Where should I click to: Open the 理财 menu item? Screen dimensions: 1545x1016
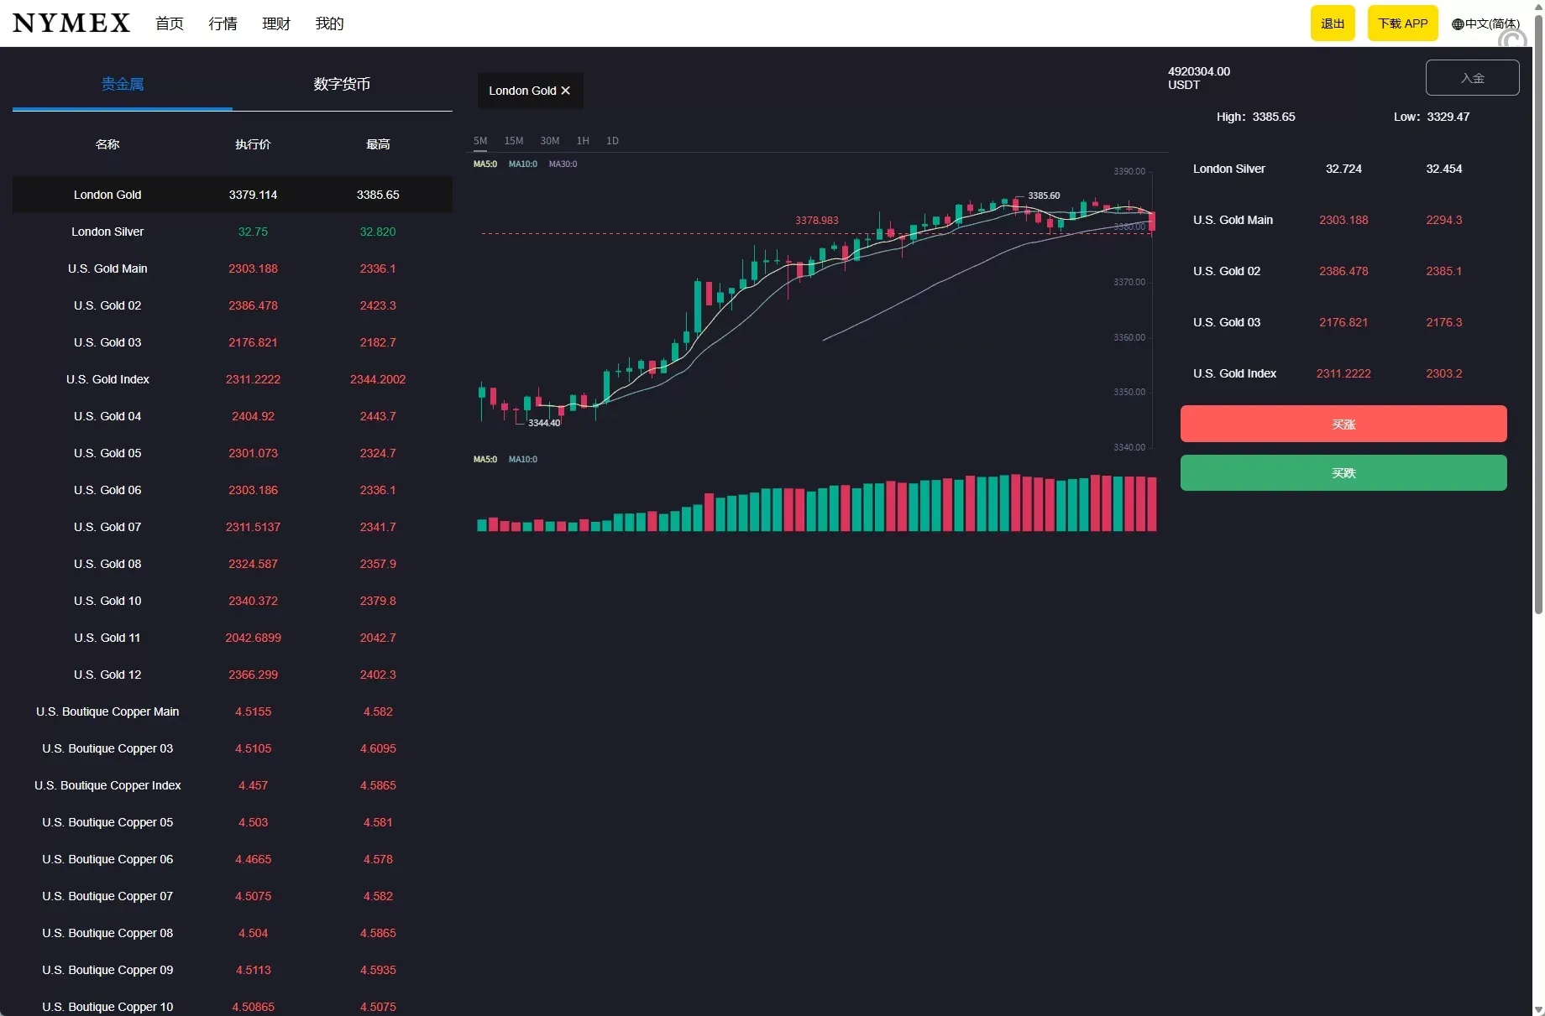tap(276, 23)
